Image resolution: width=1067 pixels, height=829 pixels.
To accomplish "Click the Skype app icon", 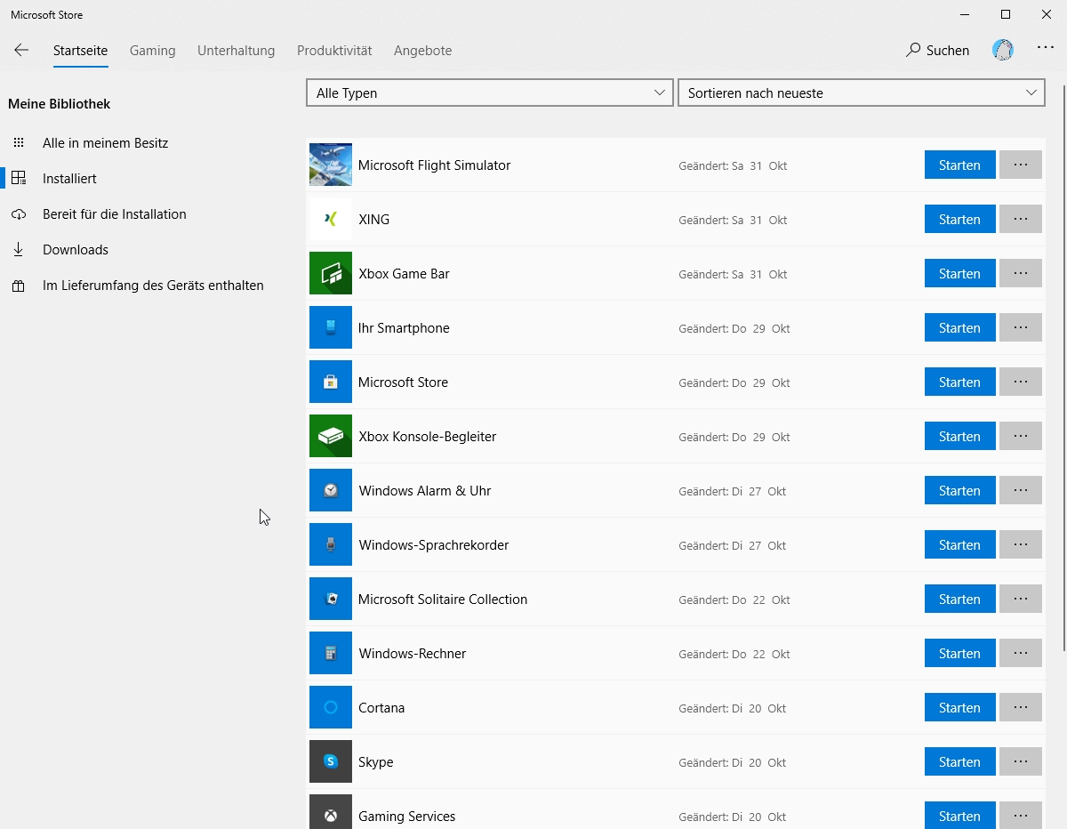I will tap(331, 762).
